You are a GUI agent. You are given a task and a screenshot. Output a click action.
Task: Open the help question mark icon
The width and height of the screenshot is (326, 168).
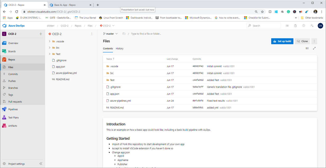pyautogui.click(x=303, y=26)
